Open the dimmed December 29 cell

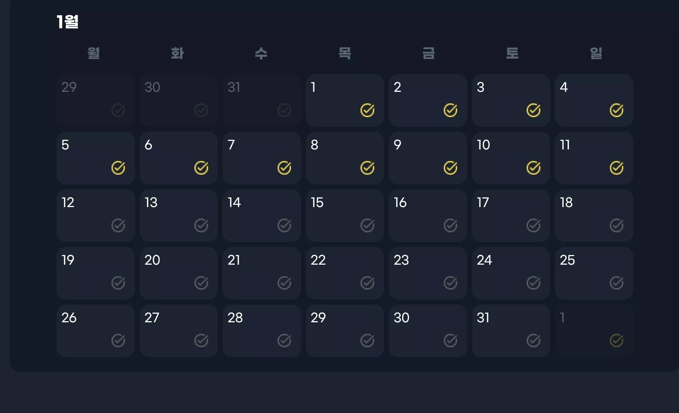[x=96, y=100]
